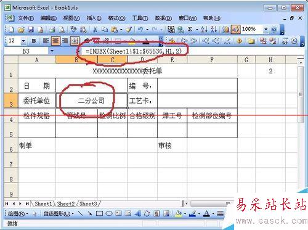Open the AutoShapes dropdown menu

coord(59,214)
